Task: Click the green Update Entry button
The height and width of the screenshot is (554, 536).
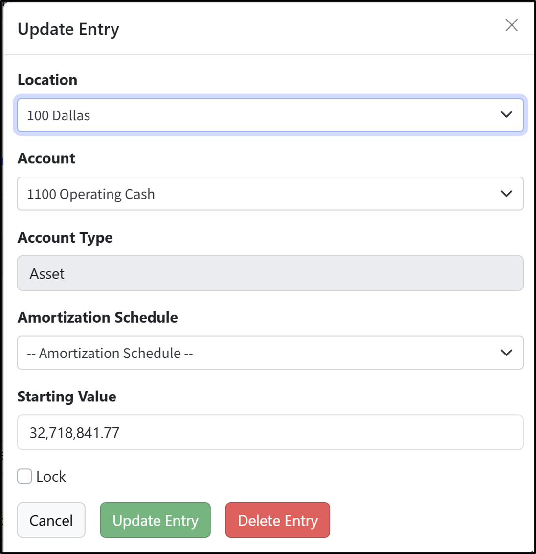Action: (156, 520)
